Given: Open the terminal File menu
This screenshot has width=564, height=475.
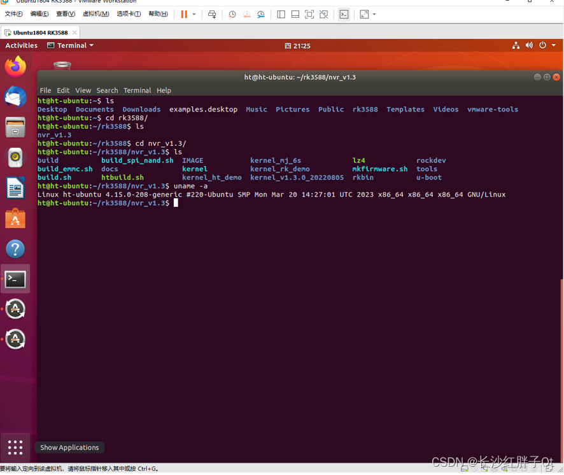Looking at the screenshot, I should 45,90.
